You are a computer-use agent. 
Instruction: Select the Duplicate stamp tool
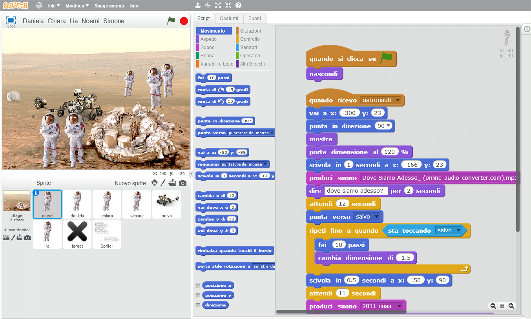pos(197,5)
